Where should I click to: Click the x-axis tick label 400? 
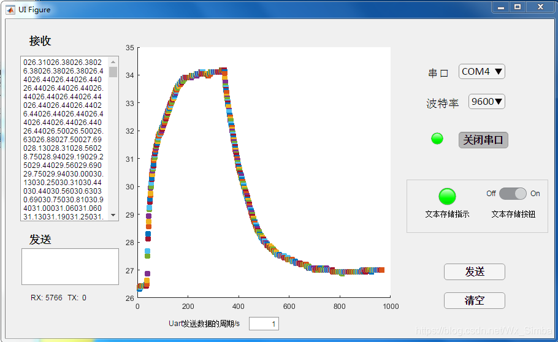point(239,306)
